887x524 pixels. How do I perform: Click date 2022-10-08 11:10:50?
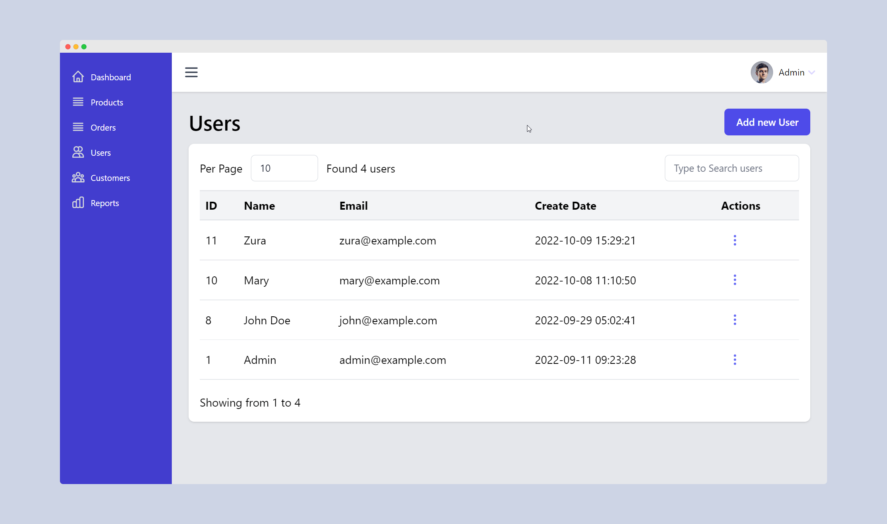coord(585,280)
